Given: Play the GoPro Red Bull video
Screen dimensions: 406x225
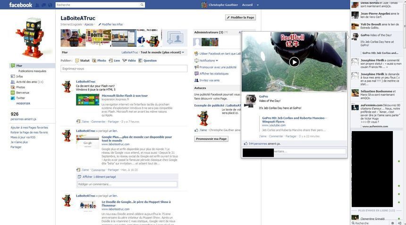Looking at the screenshot, I should point(294,62).
